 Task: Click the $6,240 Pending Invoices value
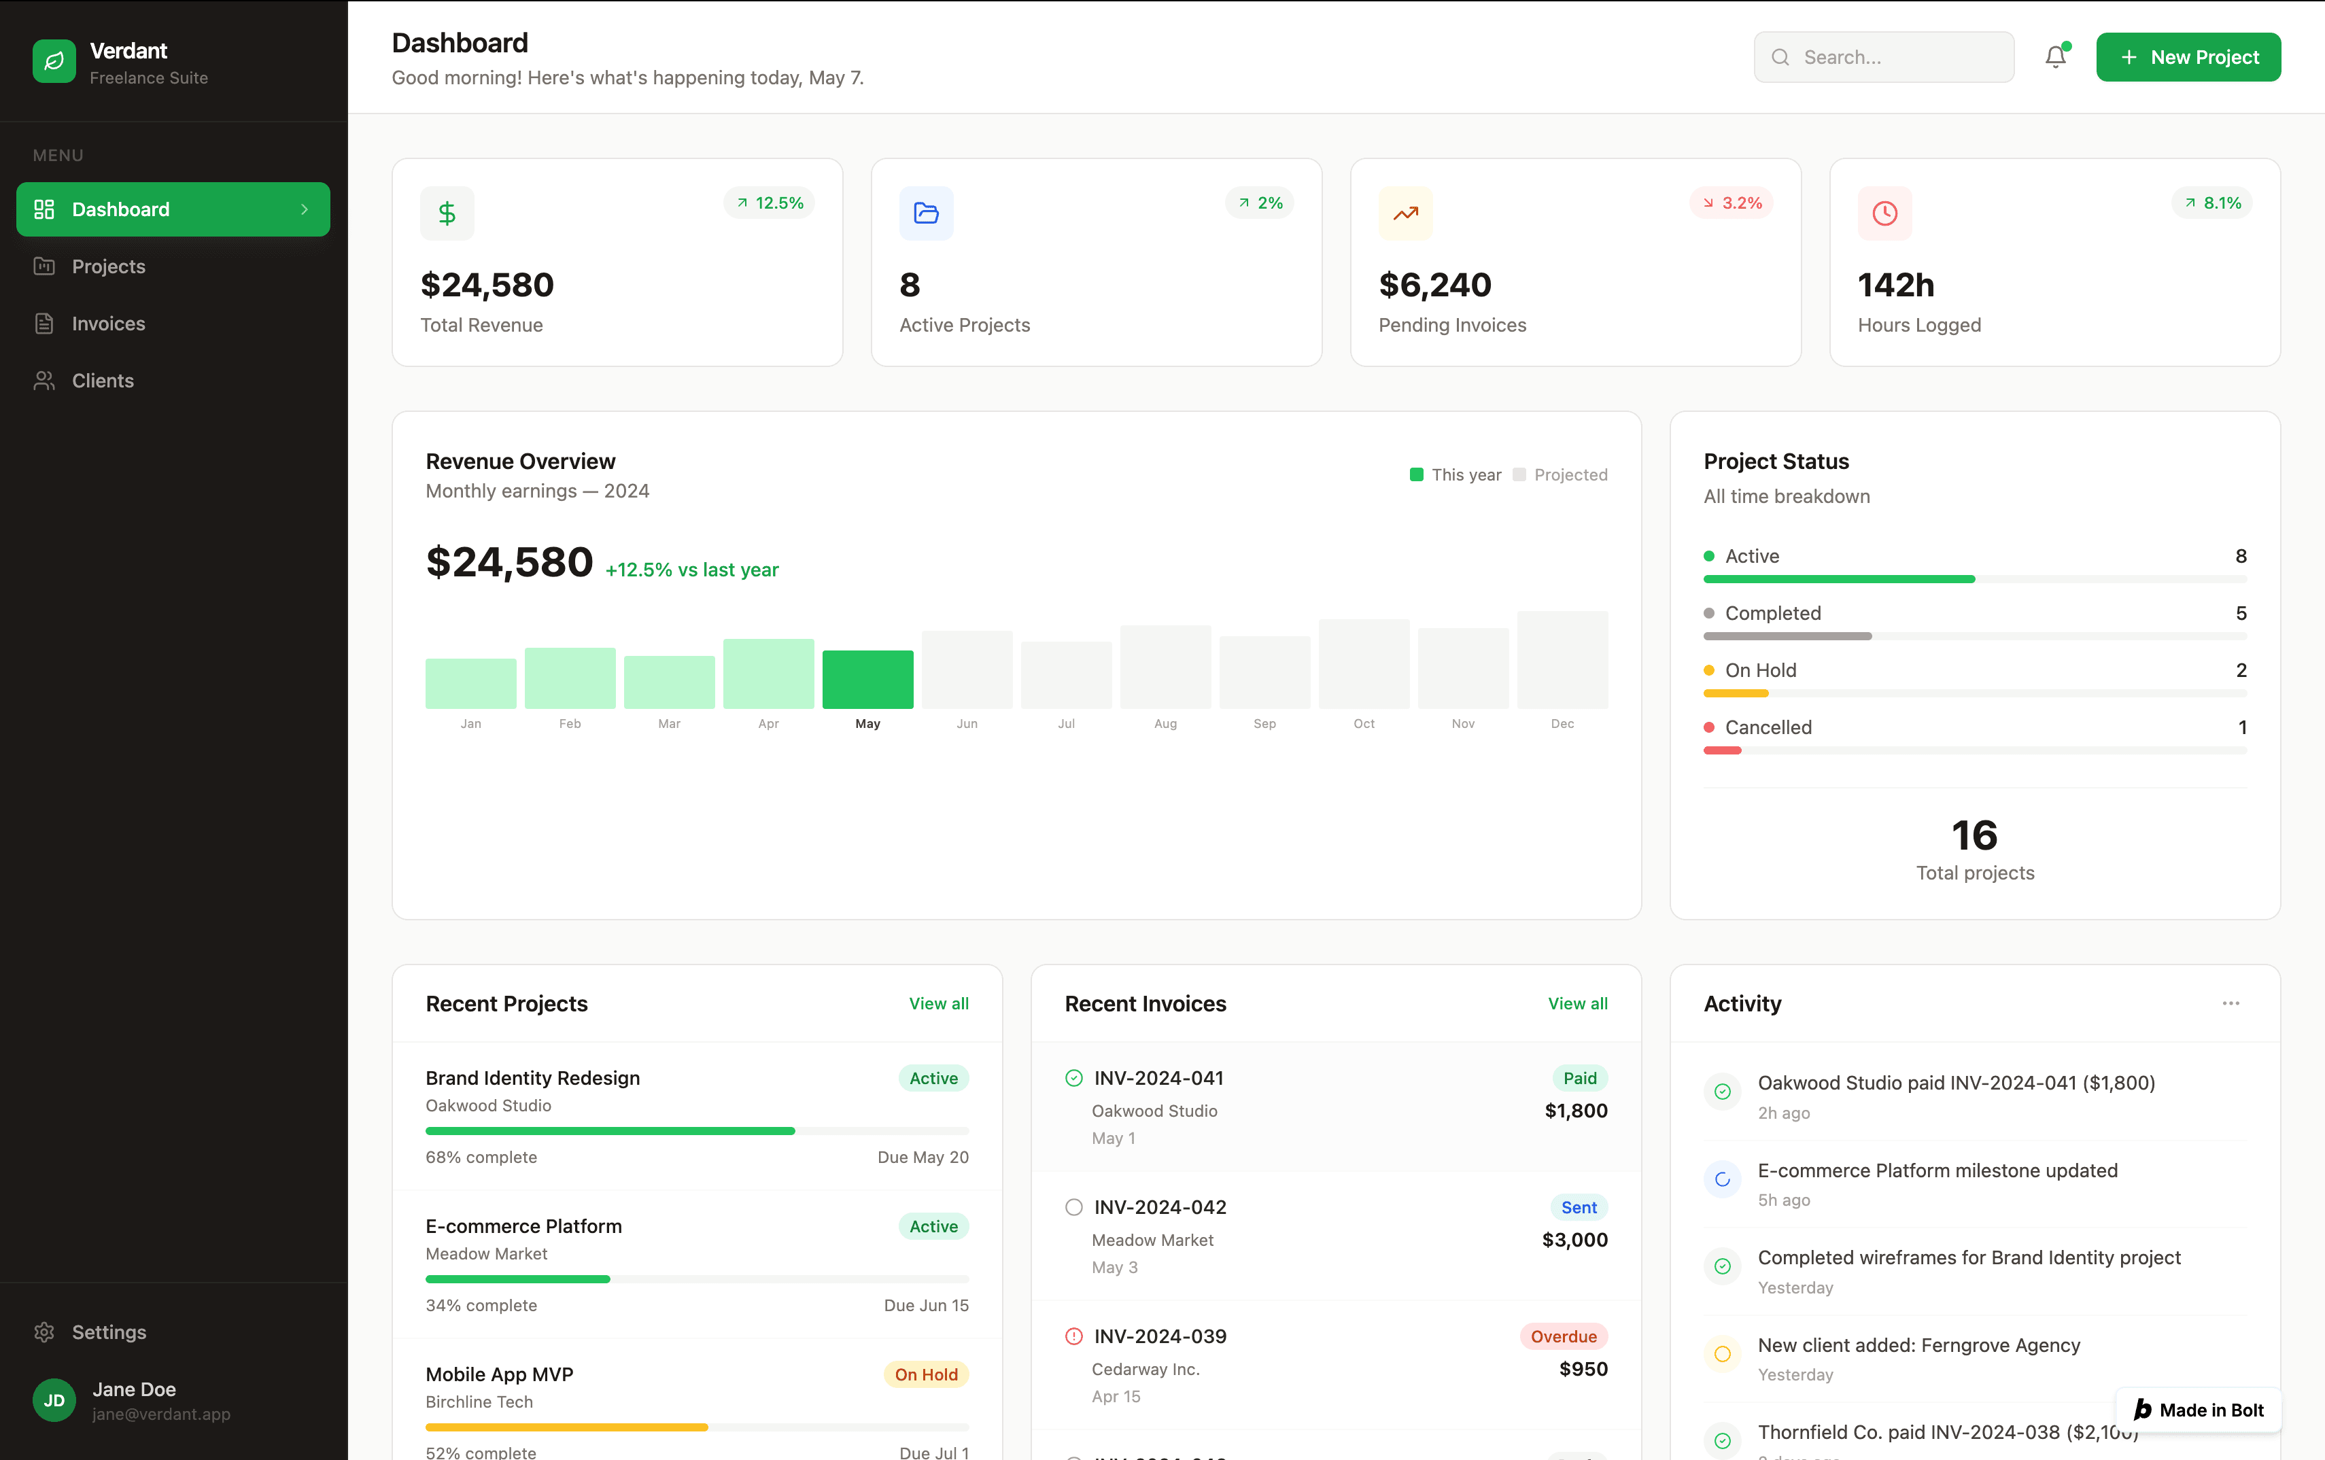tap(1435, 285)
